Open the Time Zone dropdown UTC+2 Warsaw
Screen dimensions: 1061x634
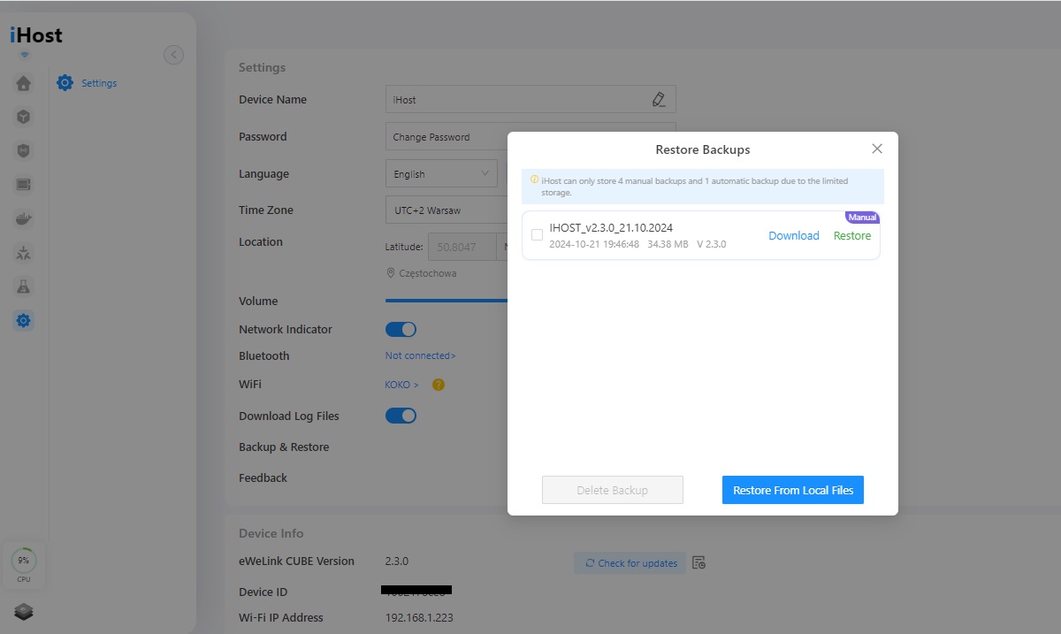point(447,210)
